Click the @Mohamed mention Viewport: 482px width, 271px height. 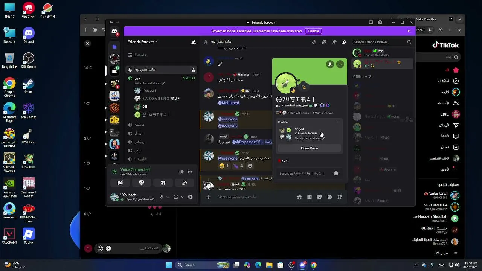[229, 103]
